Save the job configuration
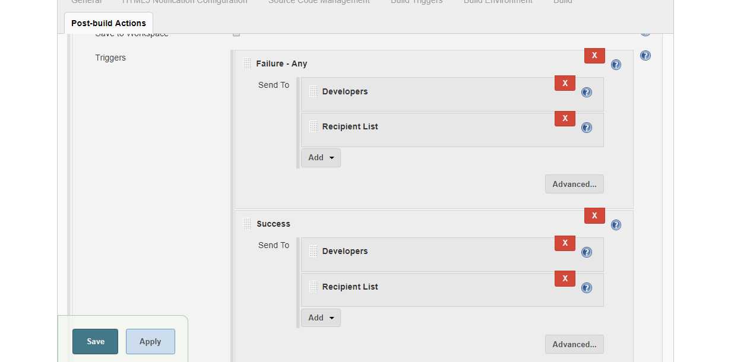750x362 pixels. coord(96,341)
